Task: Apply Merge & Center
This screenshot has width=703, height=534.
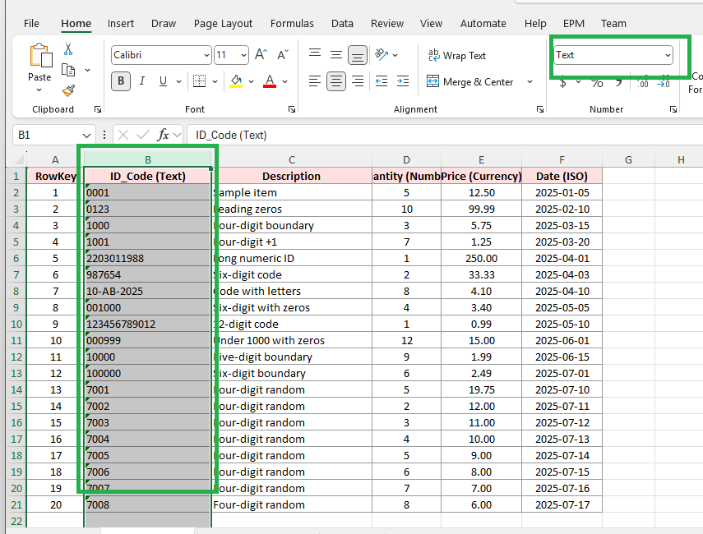Action: (469, 81)
